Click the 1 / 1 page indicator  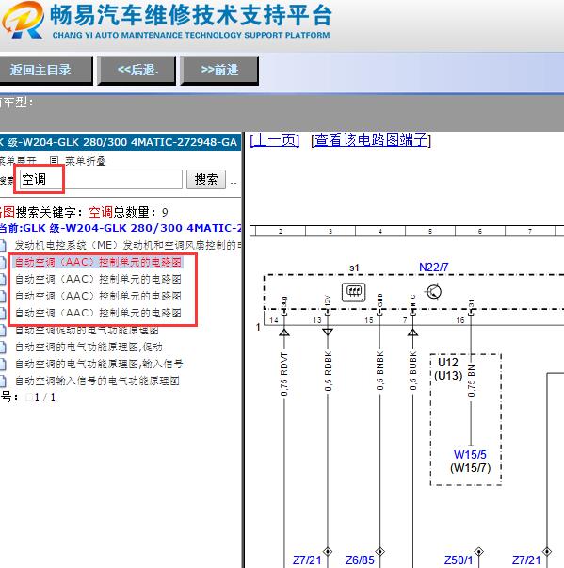pyautogui.click(x=45, y=398)
